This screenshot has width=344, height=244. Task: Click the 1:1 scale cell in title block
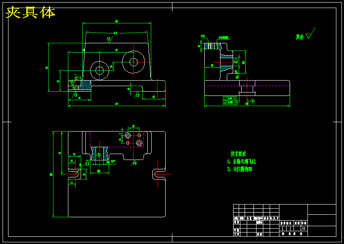(304, 228)
